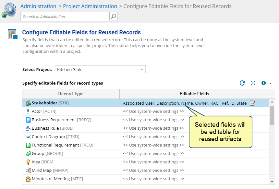Click the refresh icon above the table
Viewport: 279px width, 189px height.
click(x=242, y=83)
